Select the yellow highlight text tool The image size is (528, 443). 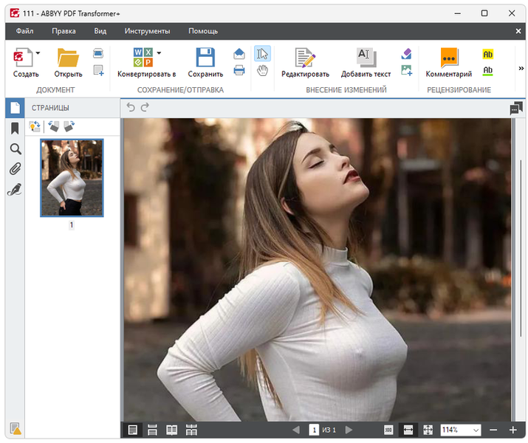[x=488, y=54]
